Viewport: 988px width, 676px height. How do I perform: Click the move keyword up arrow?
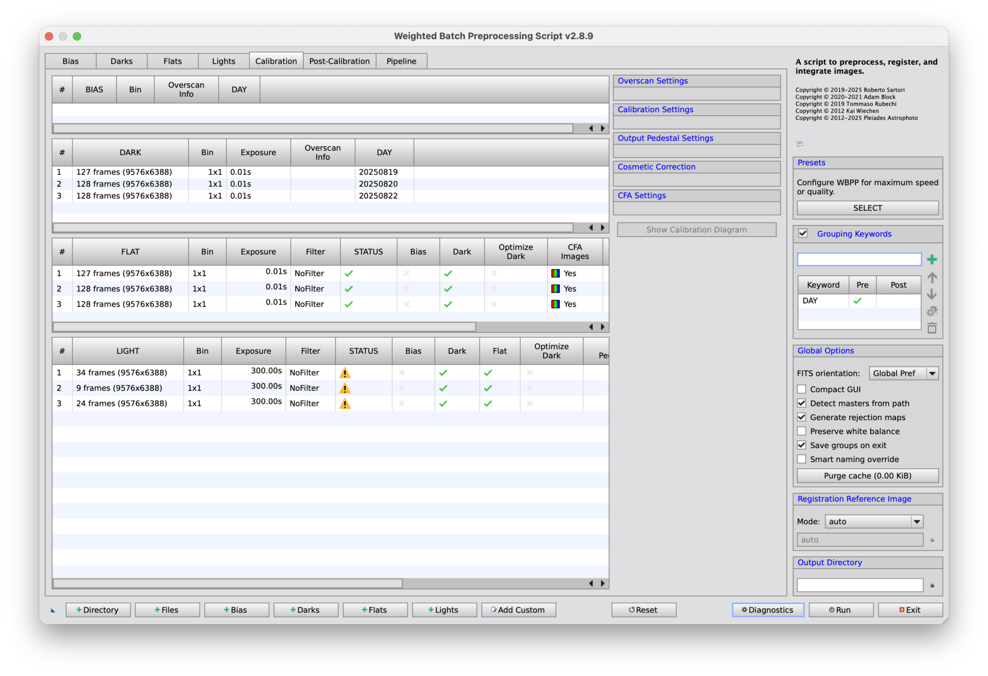click(932, 278)
